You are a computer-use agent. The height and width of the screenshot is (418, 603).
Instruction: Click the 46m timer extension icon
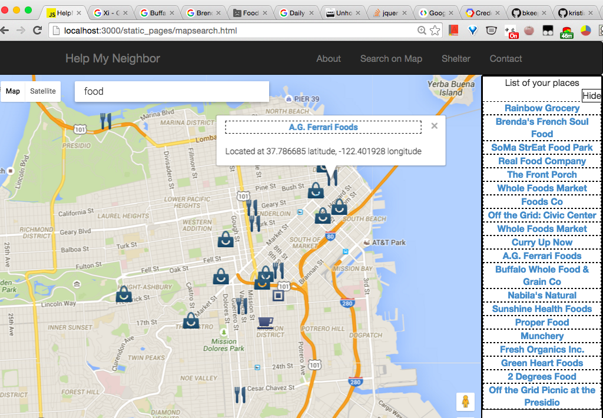(x=566, y=33)
